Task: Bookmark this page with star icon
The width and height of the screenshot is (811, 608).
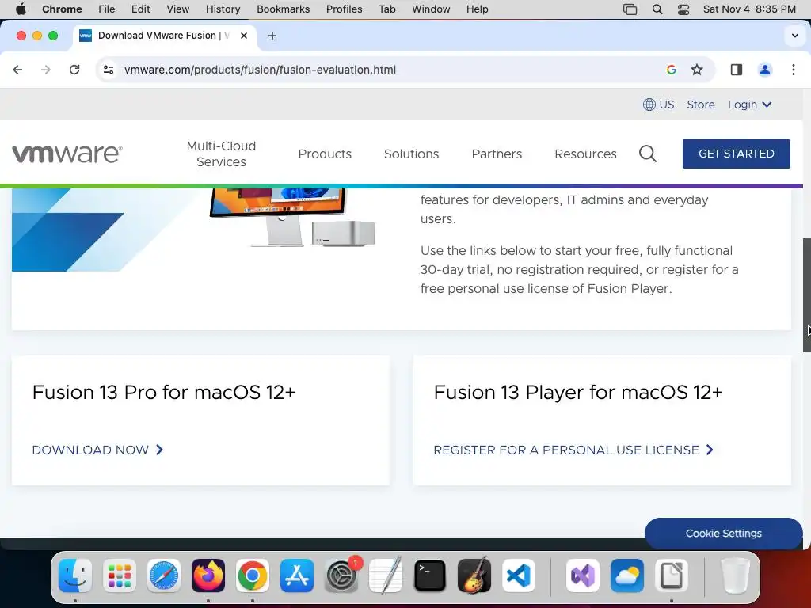Action: [x=697, y=70]
